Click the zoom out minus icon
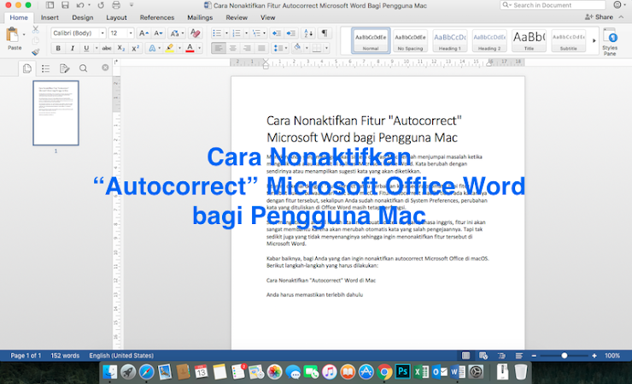Viewport: 632px width, 384px height. [534, 356]
